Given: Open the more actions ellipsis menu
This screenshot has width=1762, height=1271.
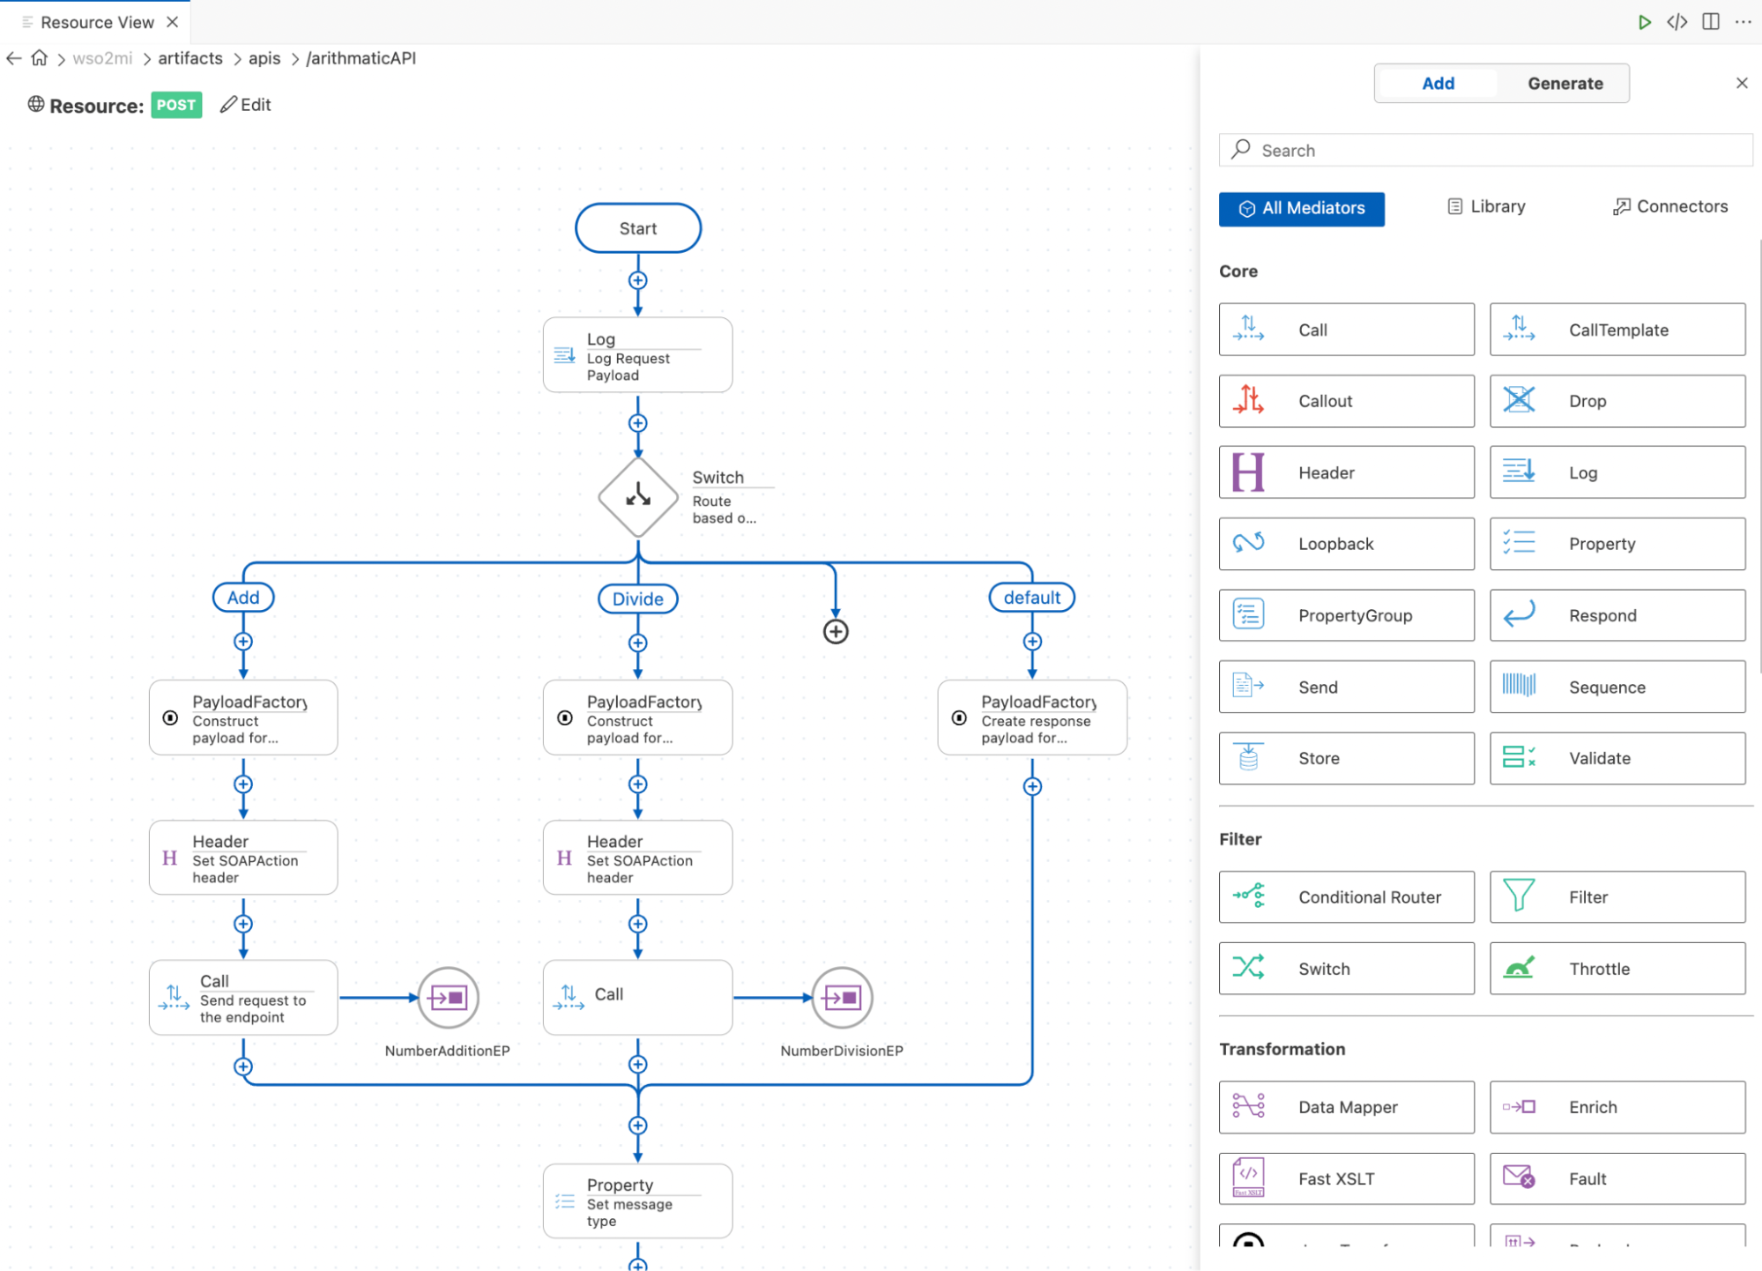Looking at the screenshot, I should (x=1743, y=21).
